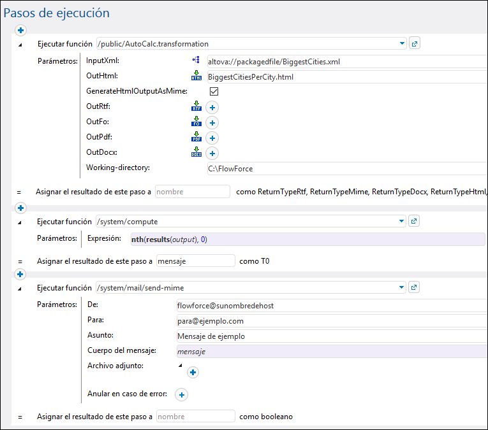Screen dimensions: 488x430
Task: Open the /system/compute function dropdown
Action: coord(402,221)
